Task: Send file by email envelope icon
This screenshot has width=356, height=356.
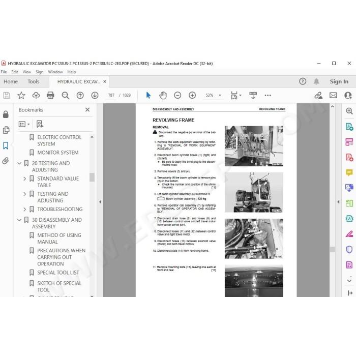Action: (333, 96)
